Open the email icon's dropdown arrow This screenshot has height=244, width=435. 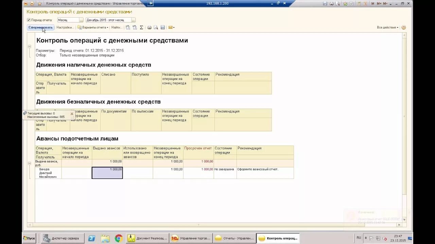pyautogui.click(x=174, y=27)
